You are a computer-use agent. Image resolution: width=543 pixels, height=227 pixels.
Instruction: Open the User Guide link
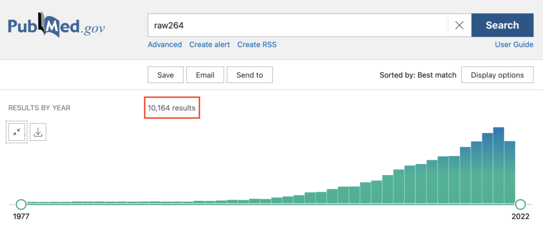pyautogui.click(x=514, y=44)
